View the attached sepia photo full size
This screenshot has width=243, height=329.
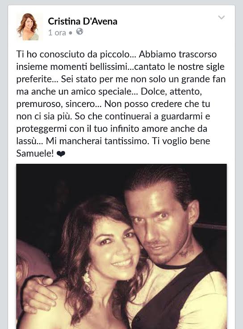(121, 246)
